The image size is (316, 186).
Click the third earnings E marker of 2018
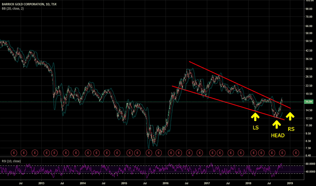pos(272,153)
